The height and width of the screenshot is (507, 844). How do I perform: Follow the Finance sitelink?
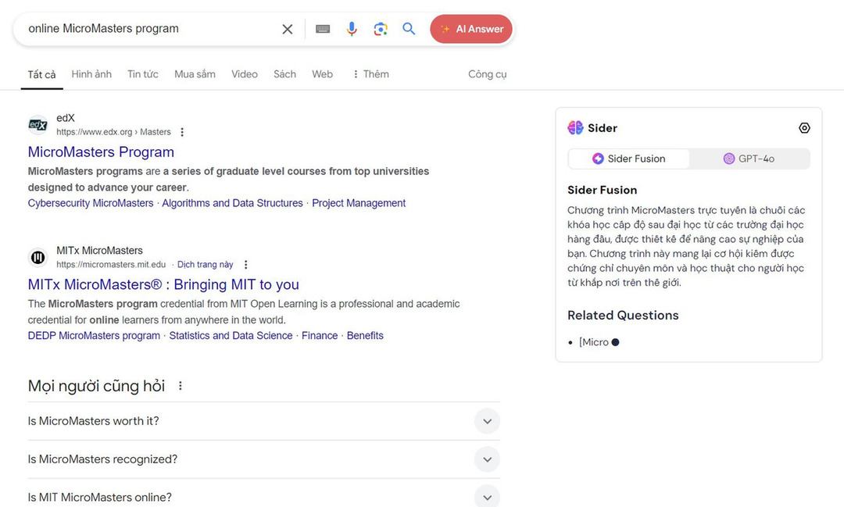point(320,335)
